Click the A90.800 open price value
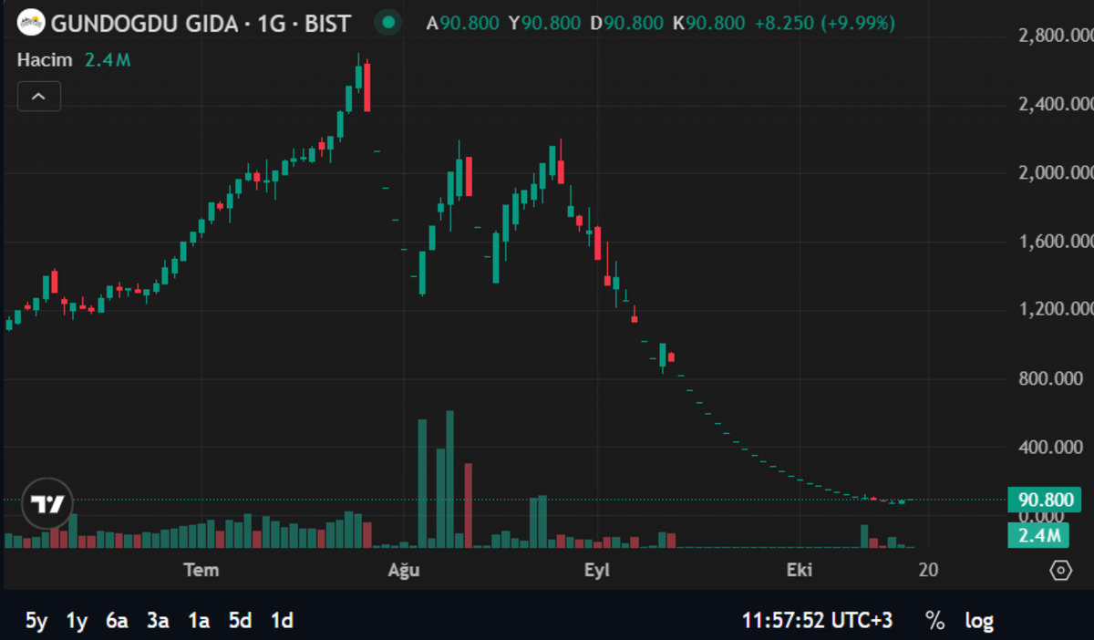This screenshot has height=640, width=1094. click(x=463, y=23)
